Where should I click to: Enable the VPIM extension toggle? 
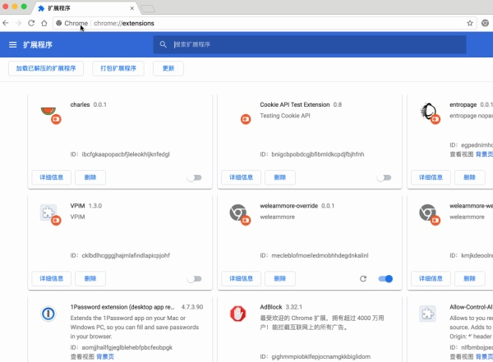pos(195,279)
